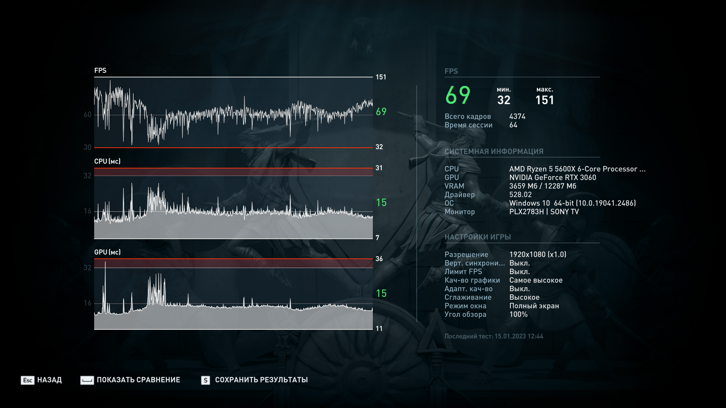Click the NVIDIA GeForce RTX 3060 text
726x408 pixels.
pyautogui.click(x=552, y=178)
